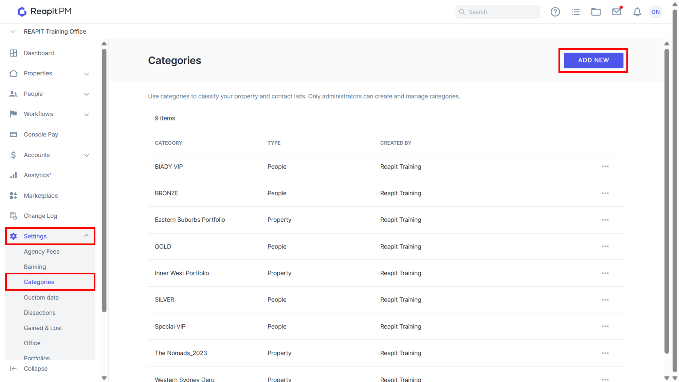The image size is (679, 382).
Task: Expand the People menu chevron
Action: pos(87,94)
